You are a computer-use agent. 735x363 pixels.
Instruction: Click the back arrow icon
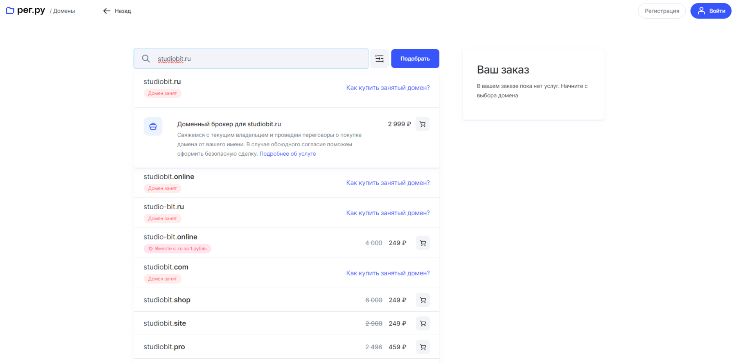point(106,11)
